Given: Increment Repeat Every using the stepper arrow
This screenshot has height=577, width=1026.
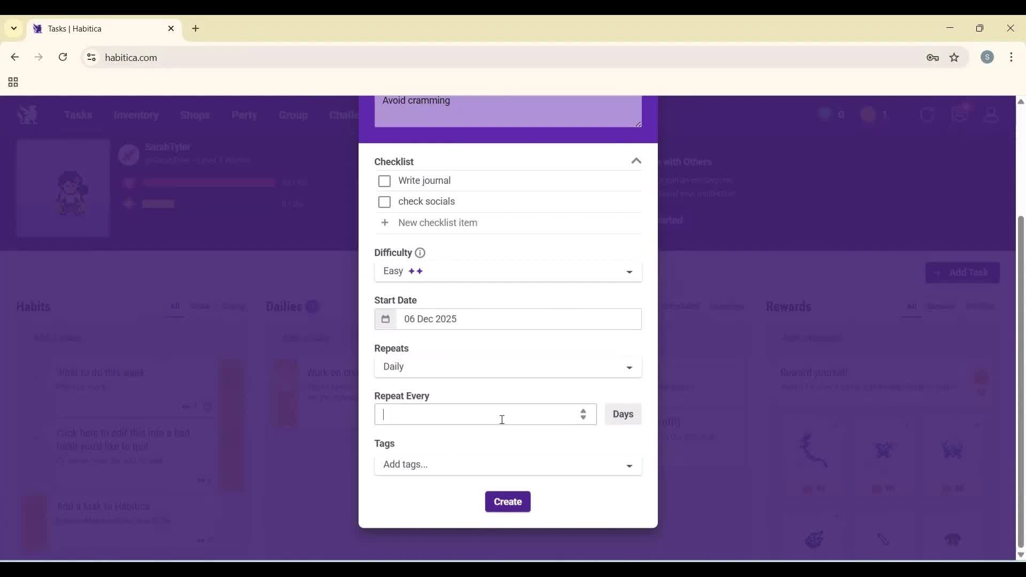Looking at the screenshot, I should tap(584, 411).
